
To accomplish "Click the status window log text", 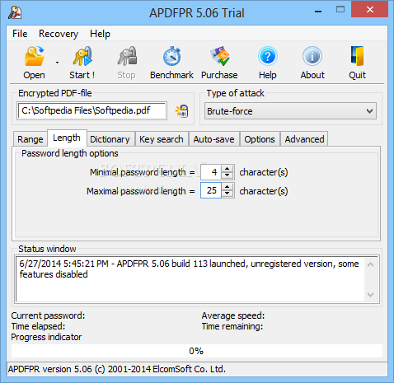I will click(189, 269).
